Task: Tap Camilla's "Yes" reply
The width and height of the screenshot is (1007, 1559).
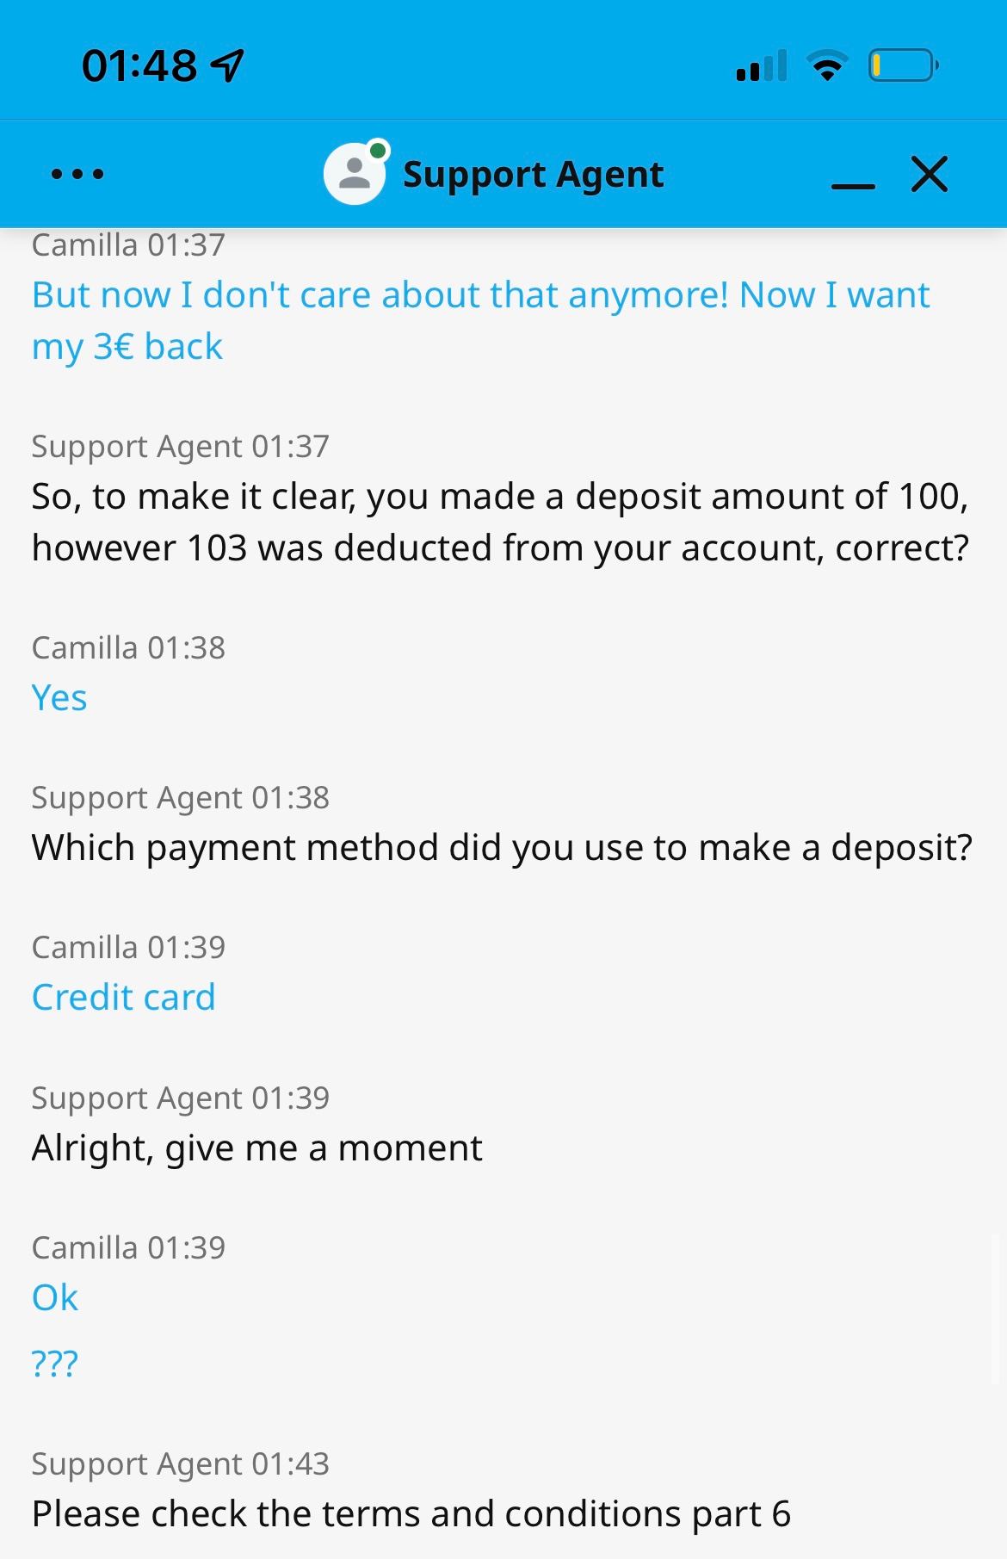Action: [x=59, y=697]
